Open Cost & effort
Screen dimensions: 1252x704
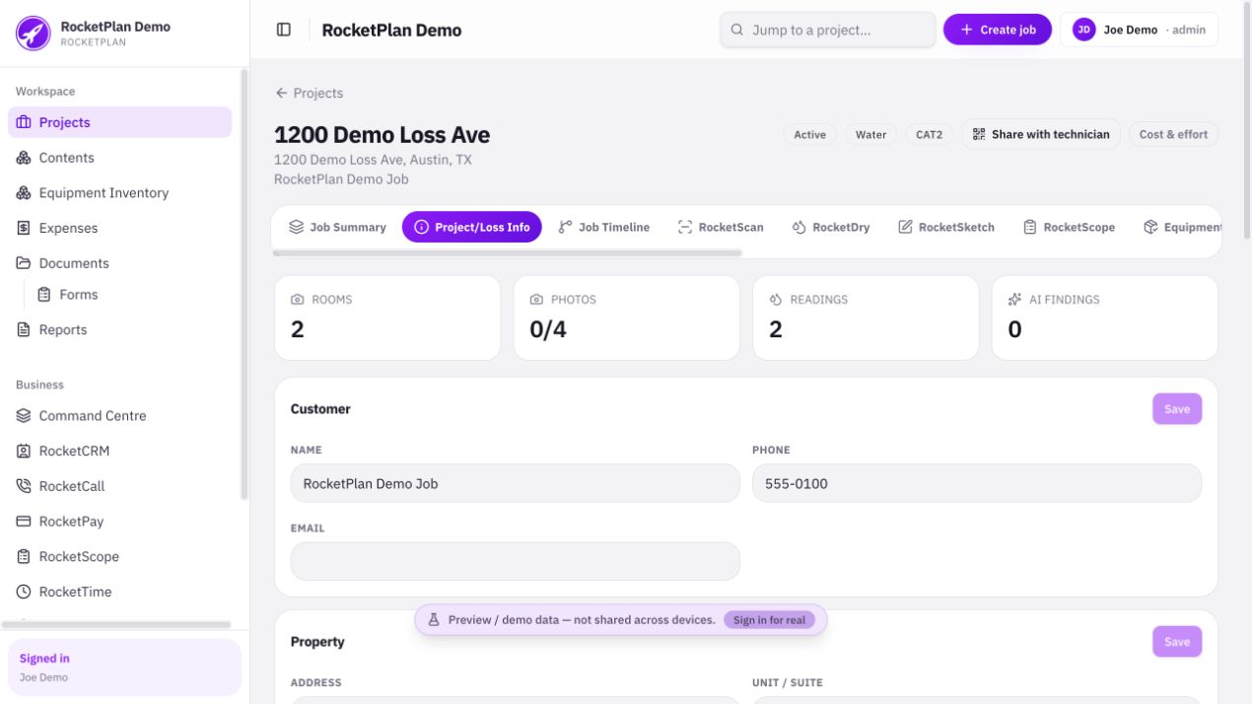pyautogui.click(x=1173, y=134)
